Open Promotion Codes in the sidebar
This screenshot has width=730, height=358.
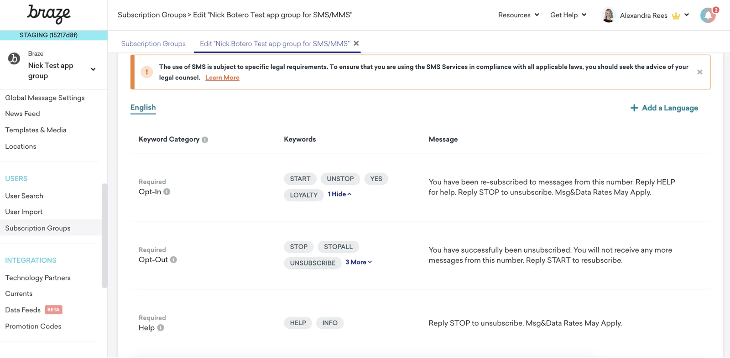[x=33, y=326]
